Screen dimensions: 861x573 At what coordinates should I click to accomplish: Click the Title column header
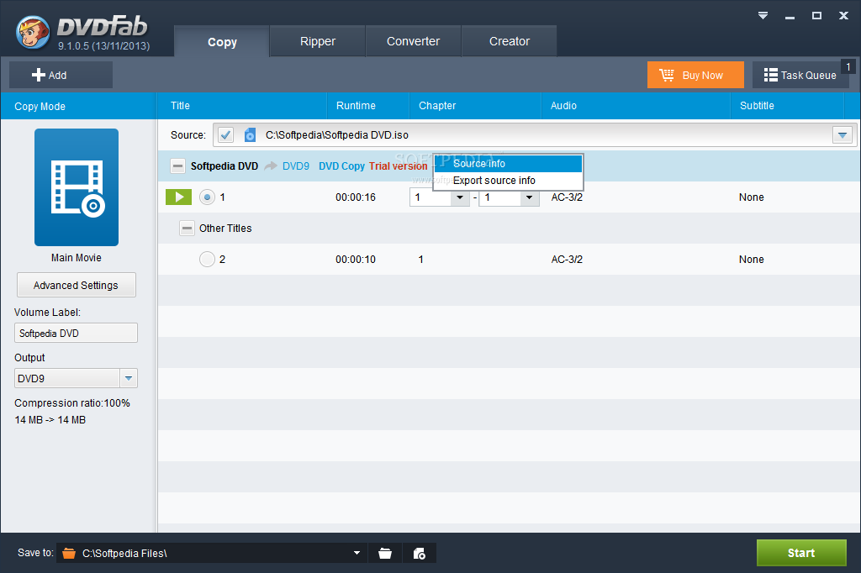point(242,105)
